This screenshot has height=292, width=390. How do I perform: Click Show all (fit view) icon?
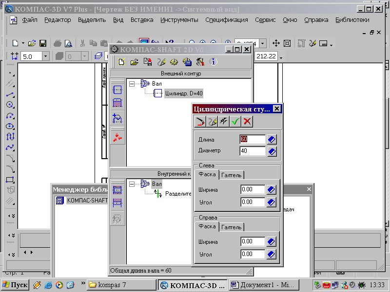pos(287,43)
